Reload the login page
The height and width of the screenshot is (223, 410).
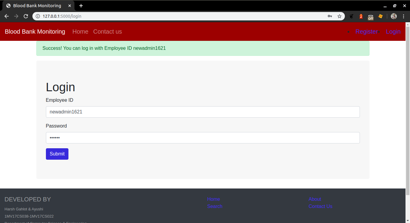click(26, 16)
